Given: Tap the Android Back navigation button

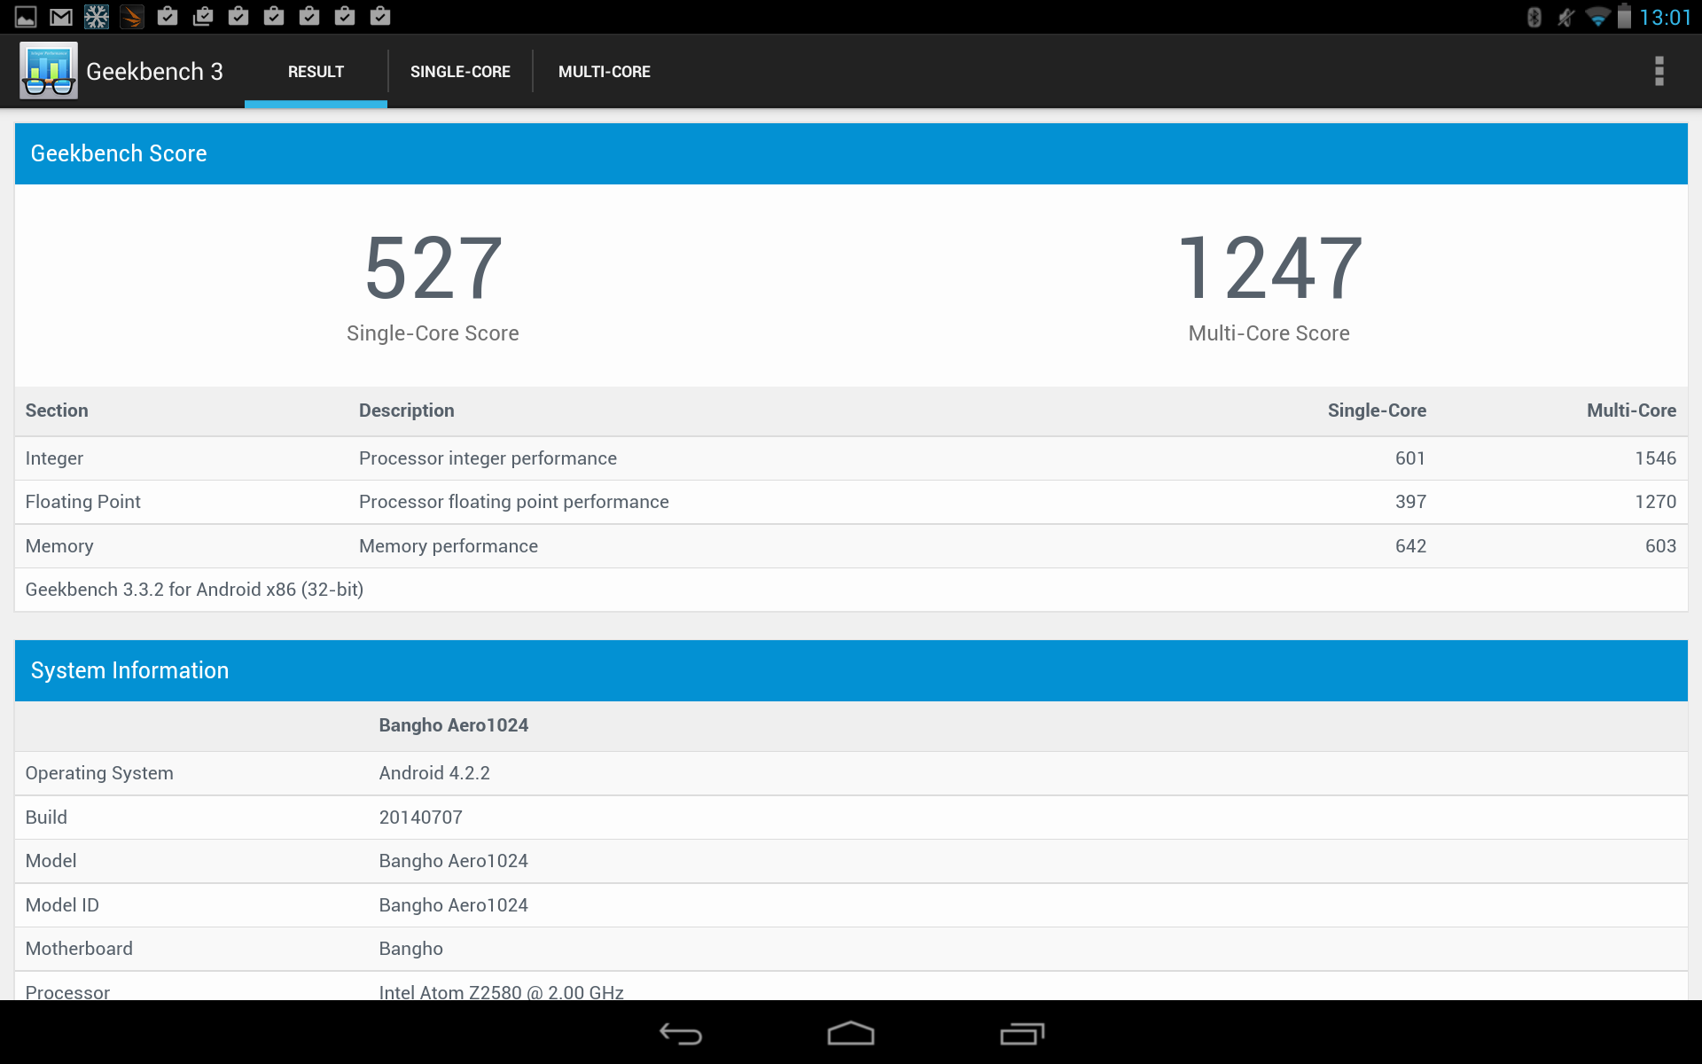Looking at the screenshot, I should click(681, 1034).
